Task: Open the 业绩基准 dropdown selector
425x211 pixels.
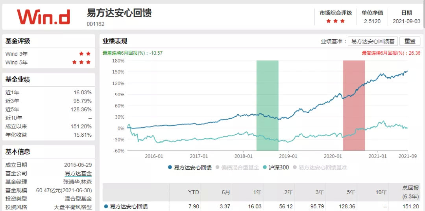Action: click(373, 41)
